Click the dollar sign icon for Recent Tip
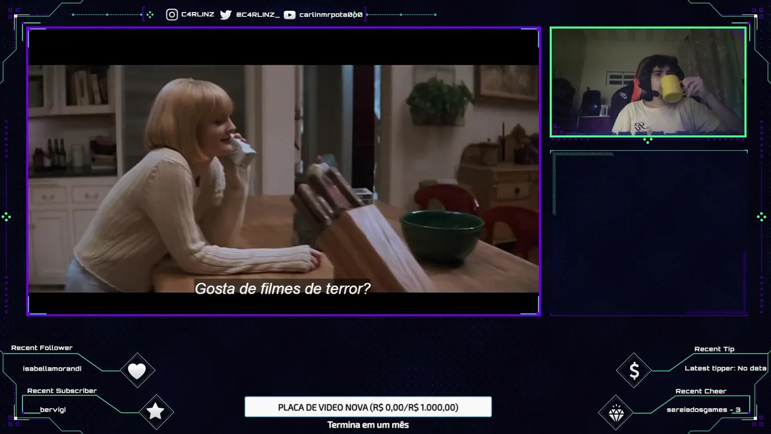This screenshot has width=771, height=434. [x=634, y=371]
